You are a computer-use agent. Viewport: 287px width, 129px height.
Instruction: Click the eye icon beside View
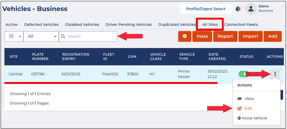[x=240, y=99]
